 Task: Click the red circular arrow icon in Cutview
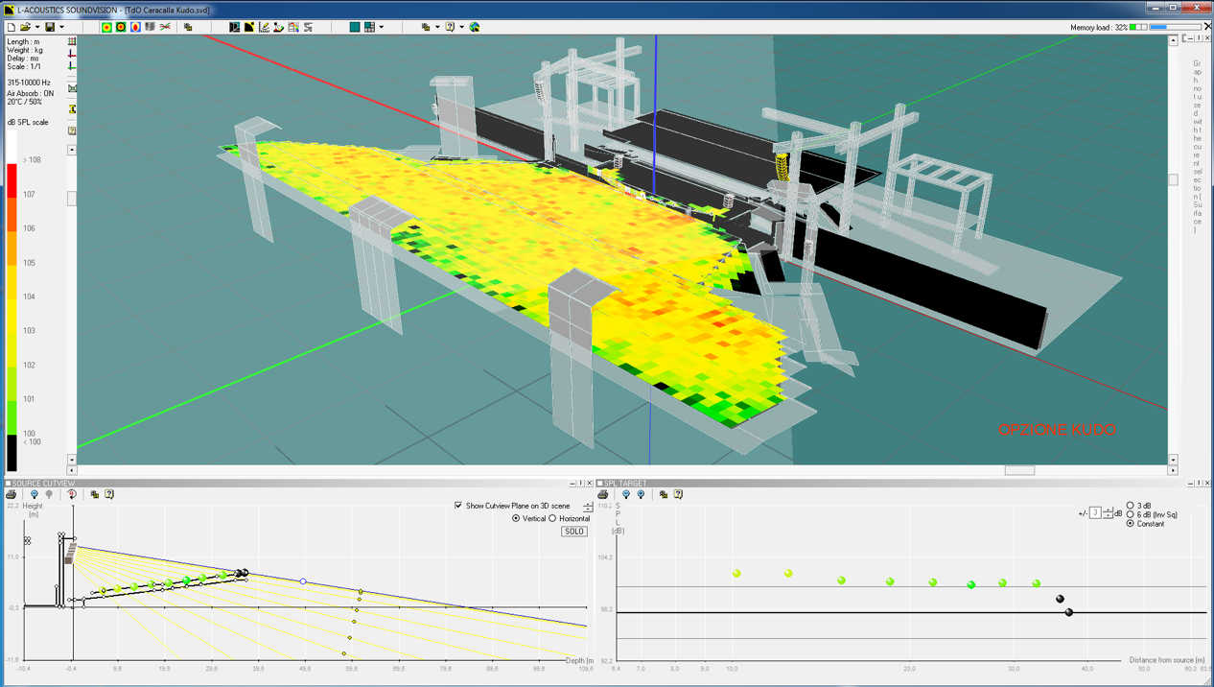[72, 494]
